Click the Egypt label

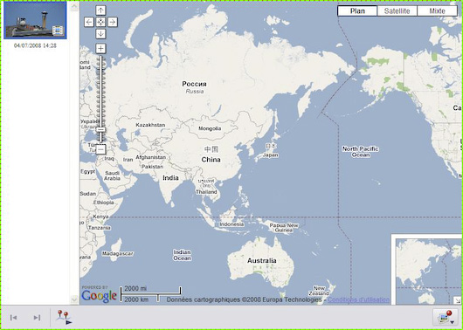[x=88, y=171]
